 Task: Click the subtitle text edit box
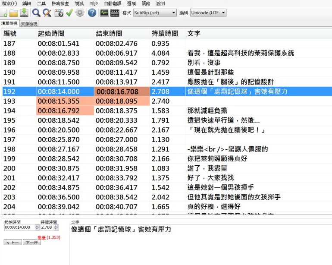tap(201, 244)
